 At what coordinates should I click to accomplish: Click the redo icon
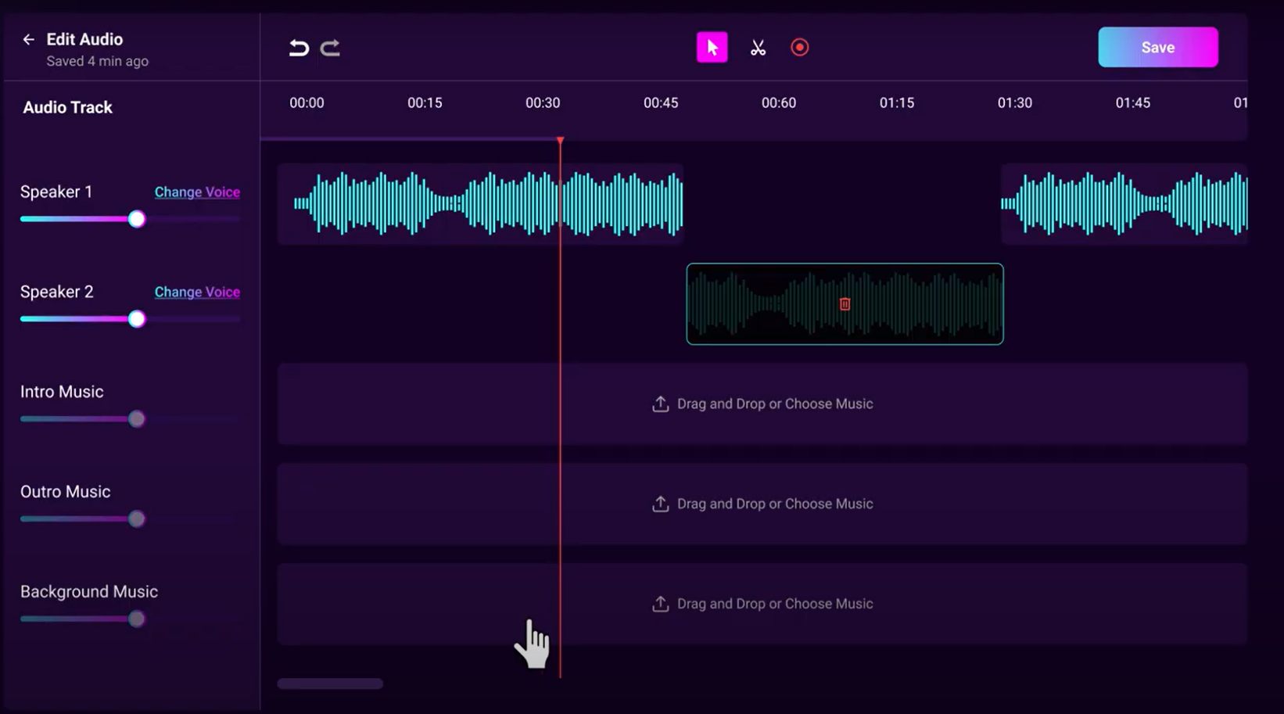[x=330, y=47]
